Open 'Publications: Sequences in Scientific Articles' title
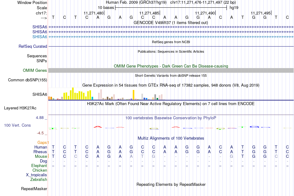294x196 pixels. [x=171, y=51]
